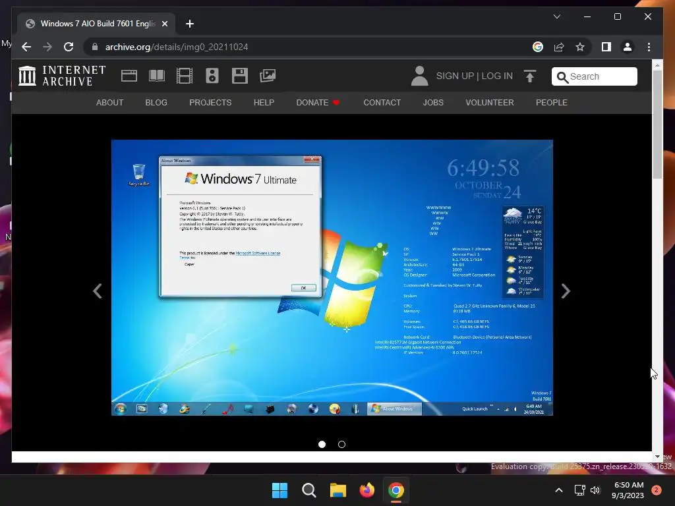Click the site lock icon
Viewport: 675px width, 506px height.
(x=95, y=47)
